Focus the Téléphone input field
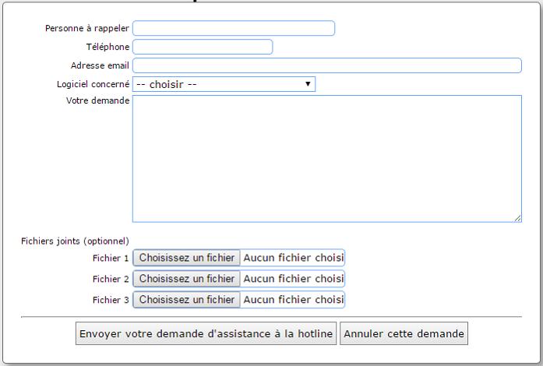This screenshot has width=543, height=366. coord(203,47)
